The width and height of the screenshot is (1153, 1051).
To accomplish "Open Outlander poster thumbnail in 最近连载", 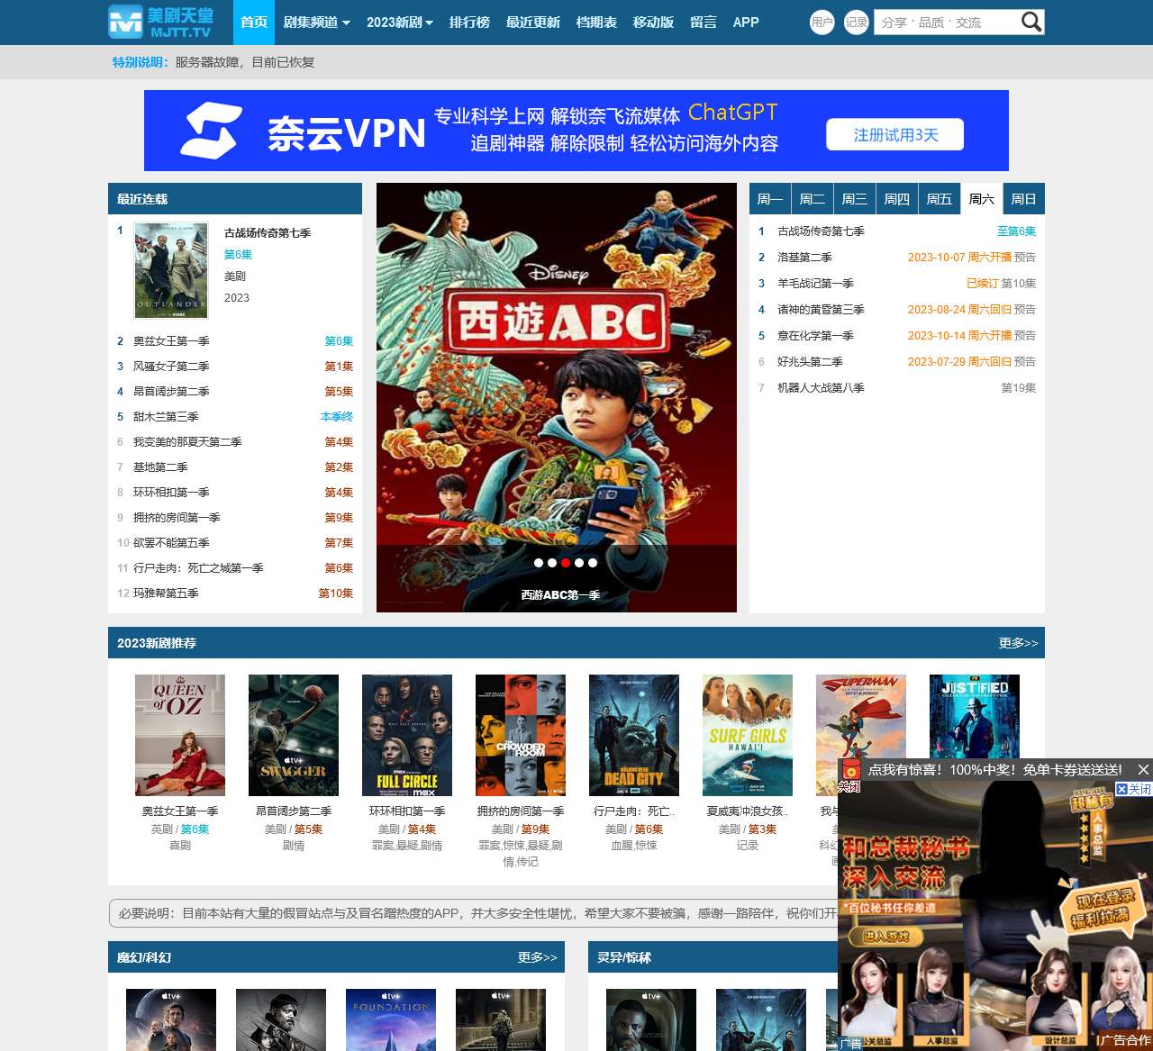I will (x=171, y=270).
